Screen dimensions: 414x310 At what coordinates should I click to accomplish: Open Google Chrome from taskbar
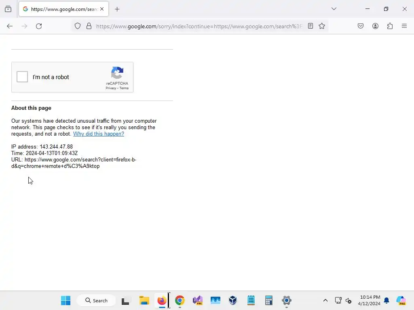[180, 300]
